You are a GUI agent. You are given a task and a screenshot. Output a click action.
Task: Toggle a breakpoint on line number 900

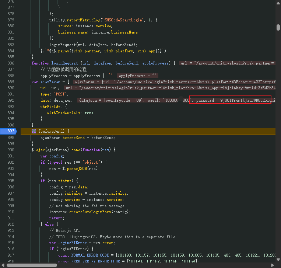pyautogui.click(x=11, y=150)
